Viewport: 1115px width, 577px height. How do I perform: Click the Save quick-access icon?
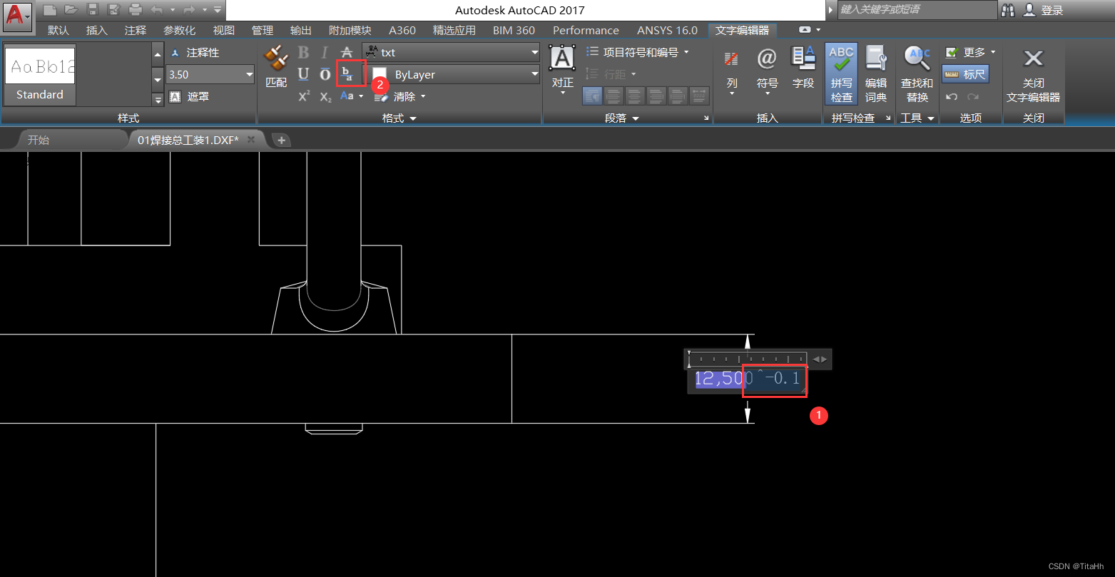point(93,10)
